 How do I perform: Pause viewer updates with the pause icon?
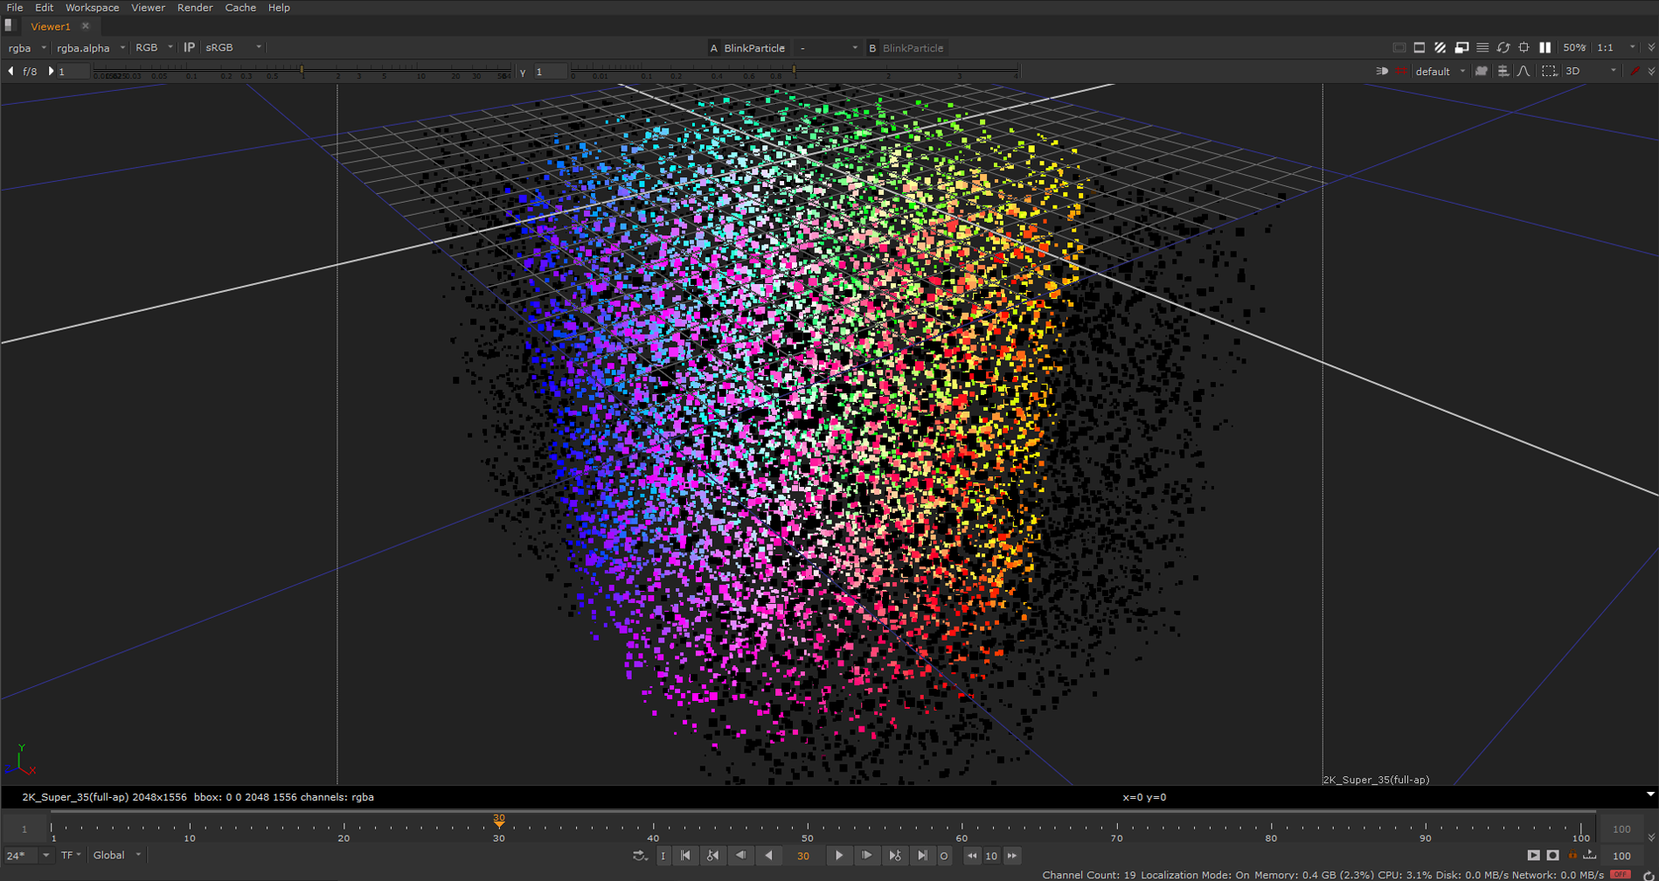point(1544,48)
